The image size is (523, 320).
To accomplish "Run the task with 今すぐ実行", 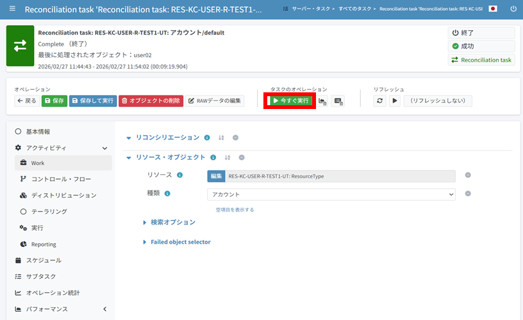I will [291, 101].
